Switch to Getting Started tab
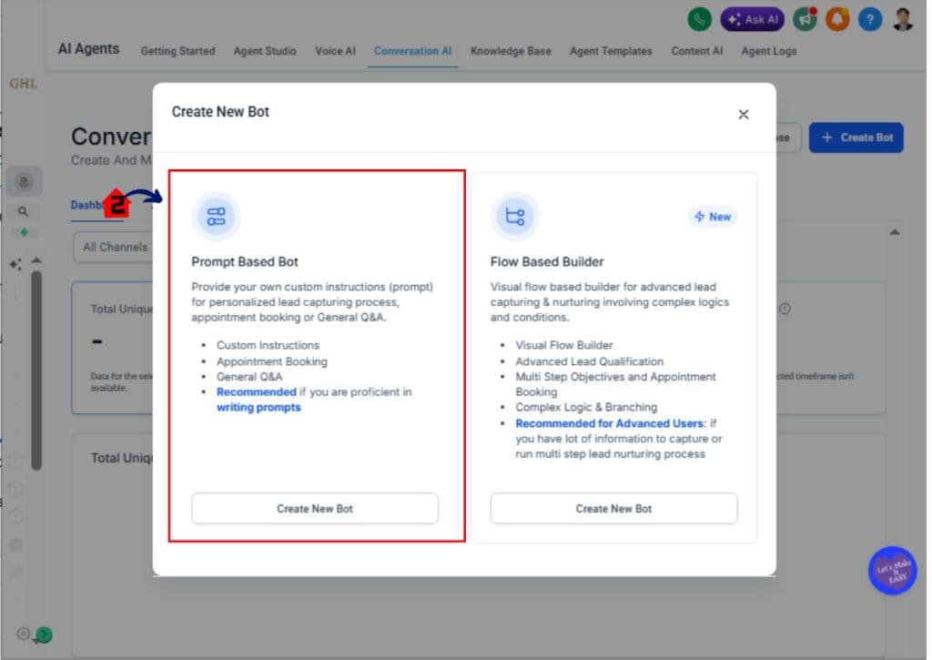Viewport: 932px width, 660px height. [177, 51]
